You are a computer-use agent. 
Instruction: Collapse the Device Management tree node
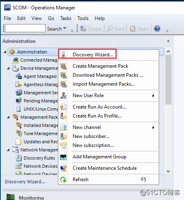[x=8, y=68]
